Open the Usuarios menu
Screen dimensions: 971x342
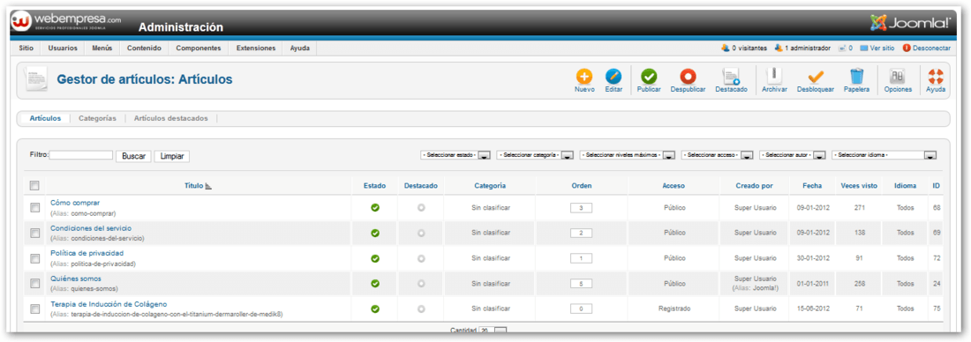coord(63,48)
